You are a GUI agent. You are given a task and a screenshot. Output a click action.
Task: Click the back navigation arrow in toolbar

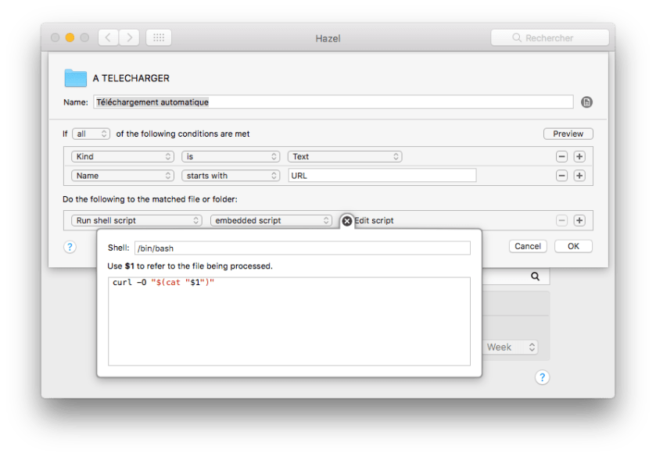point(108,37)
